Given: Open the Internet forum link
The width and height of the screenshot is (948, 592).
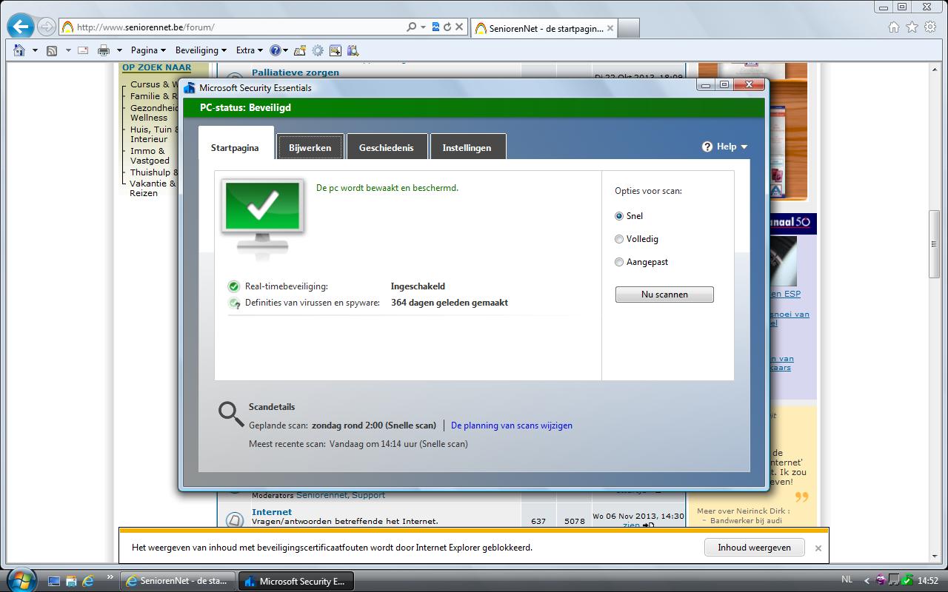Looking at the screenshot, I should coord(272,512).
